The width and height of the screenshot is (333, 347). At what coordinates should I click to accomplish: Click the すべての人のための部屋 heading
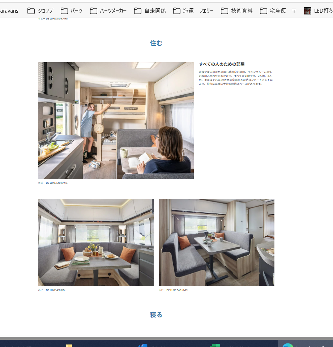pos(222,64)
